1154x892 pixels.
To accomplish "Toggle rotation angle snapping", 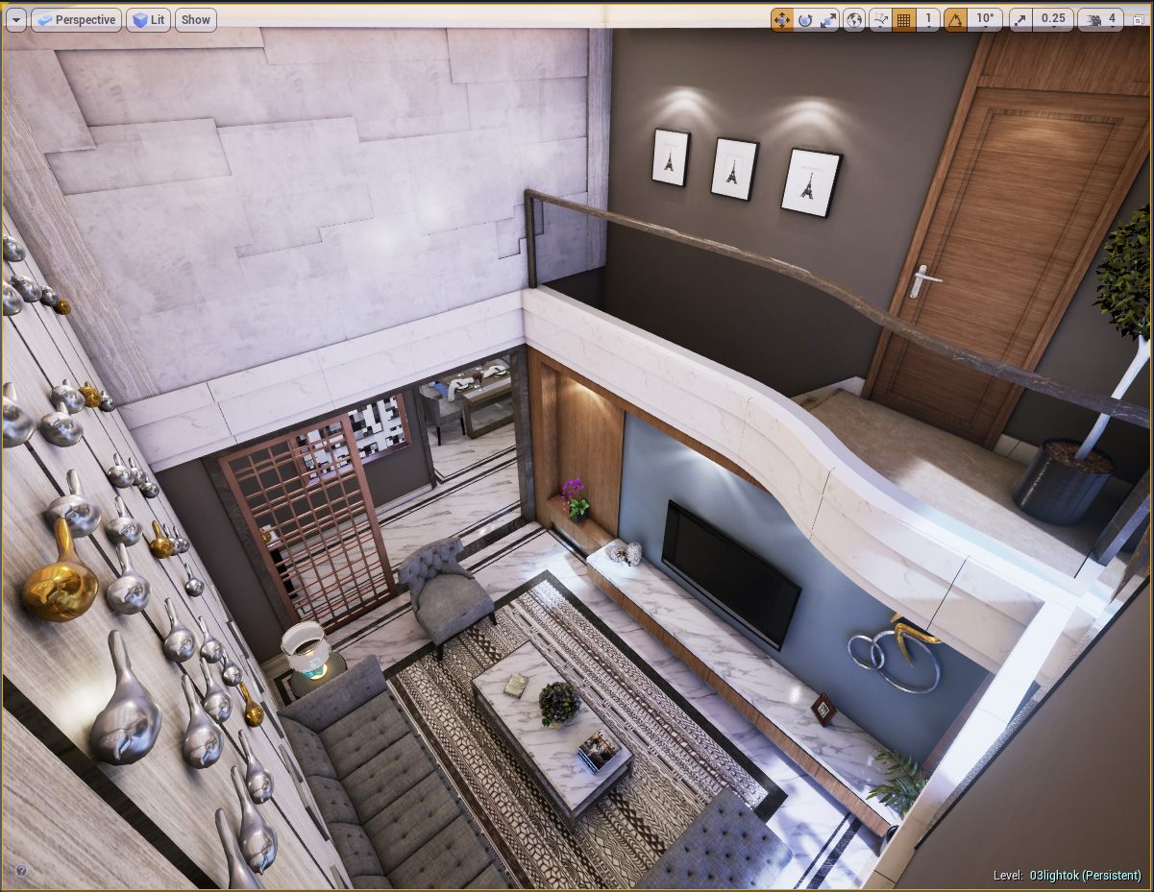I will (x=956, y=19).
